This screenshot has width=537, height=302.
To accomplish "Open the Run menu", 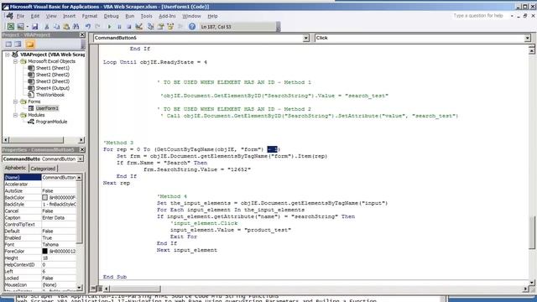I will 130,16.
